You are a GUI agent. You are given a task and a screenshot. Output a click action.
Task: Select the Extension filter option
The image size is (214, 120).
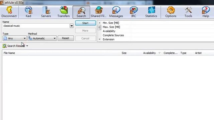tap(108, 39)
